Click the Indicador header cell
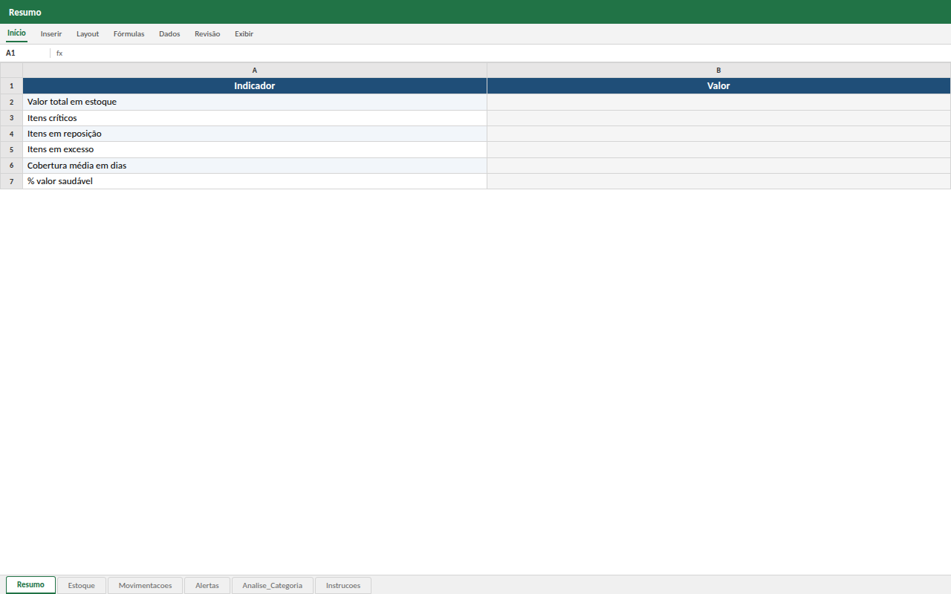Screen dimensions: 951x594 click(x=255, y=86)
